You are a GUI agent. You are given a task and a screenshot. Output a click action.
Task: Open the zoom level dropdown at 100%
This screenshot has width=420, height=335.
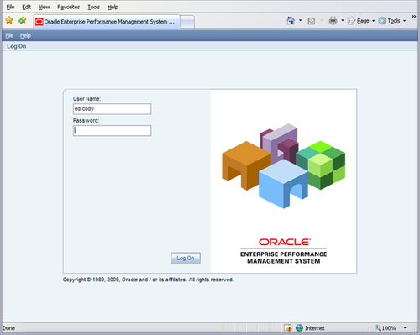(405, 327)
